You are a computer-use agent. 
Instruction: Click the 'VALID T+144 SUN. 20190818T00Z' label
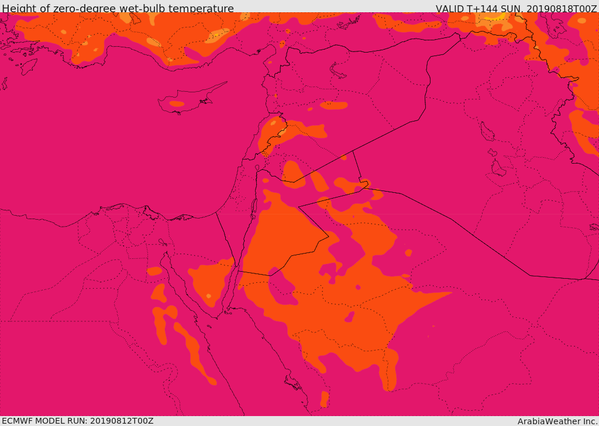tap(516, 8)
